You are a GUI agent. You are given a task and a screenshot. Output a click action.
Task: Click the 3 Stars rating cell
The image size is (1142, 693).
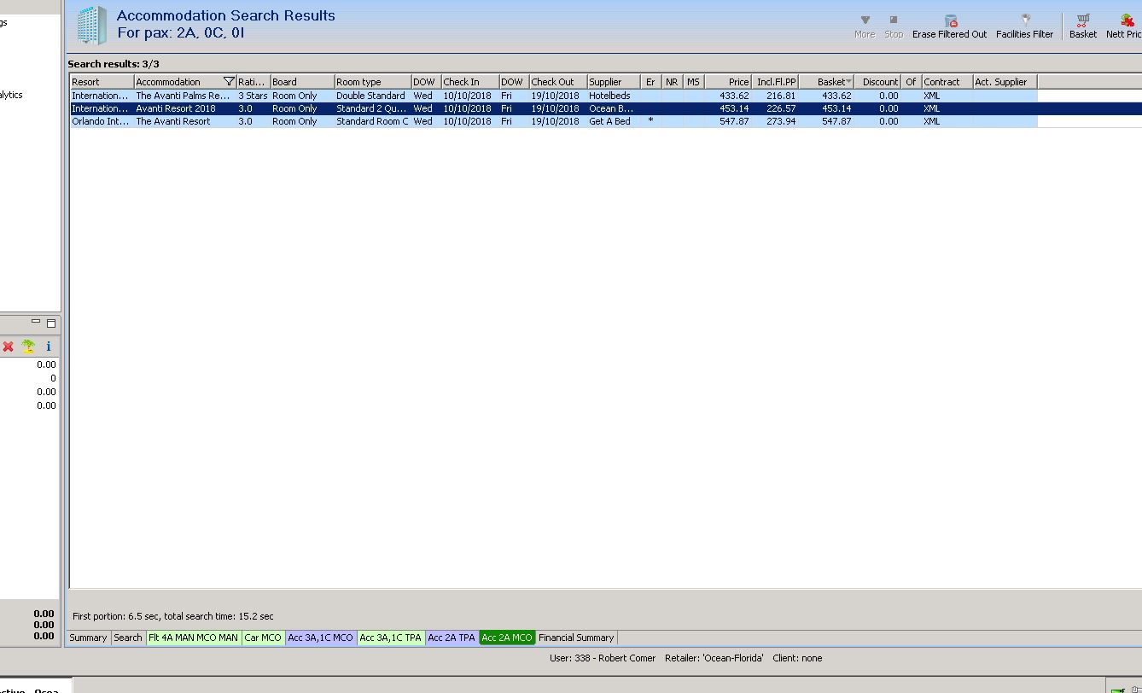coord(253,96)
